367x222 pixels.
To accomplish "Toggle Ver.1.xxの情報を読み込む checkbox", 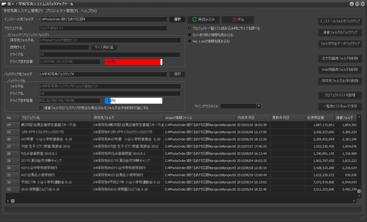I will 190,41.
